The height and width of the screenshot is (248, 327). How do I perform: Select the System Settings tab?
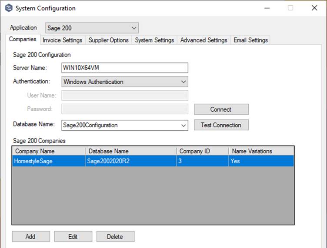point(154,40)
